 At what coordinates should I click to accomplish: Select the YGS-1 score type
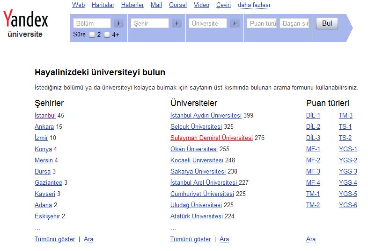pos(348,149)
